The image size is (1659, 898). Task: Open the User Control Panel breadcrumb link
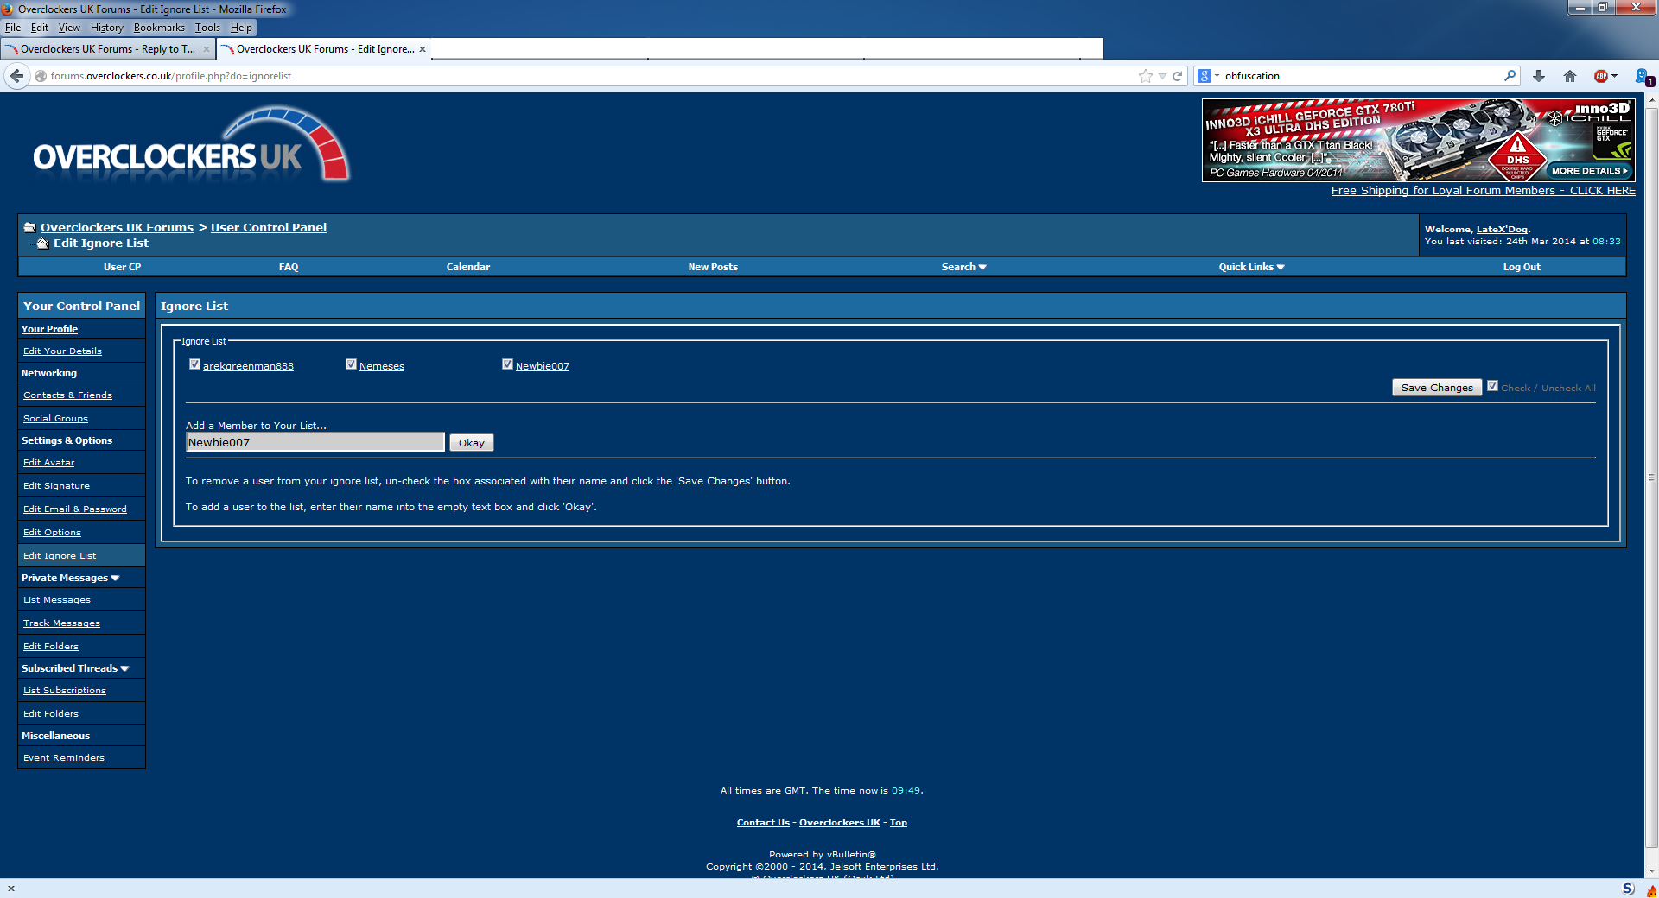269,227
